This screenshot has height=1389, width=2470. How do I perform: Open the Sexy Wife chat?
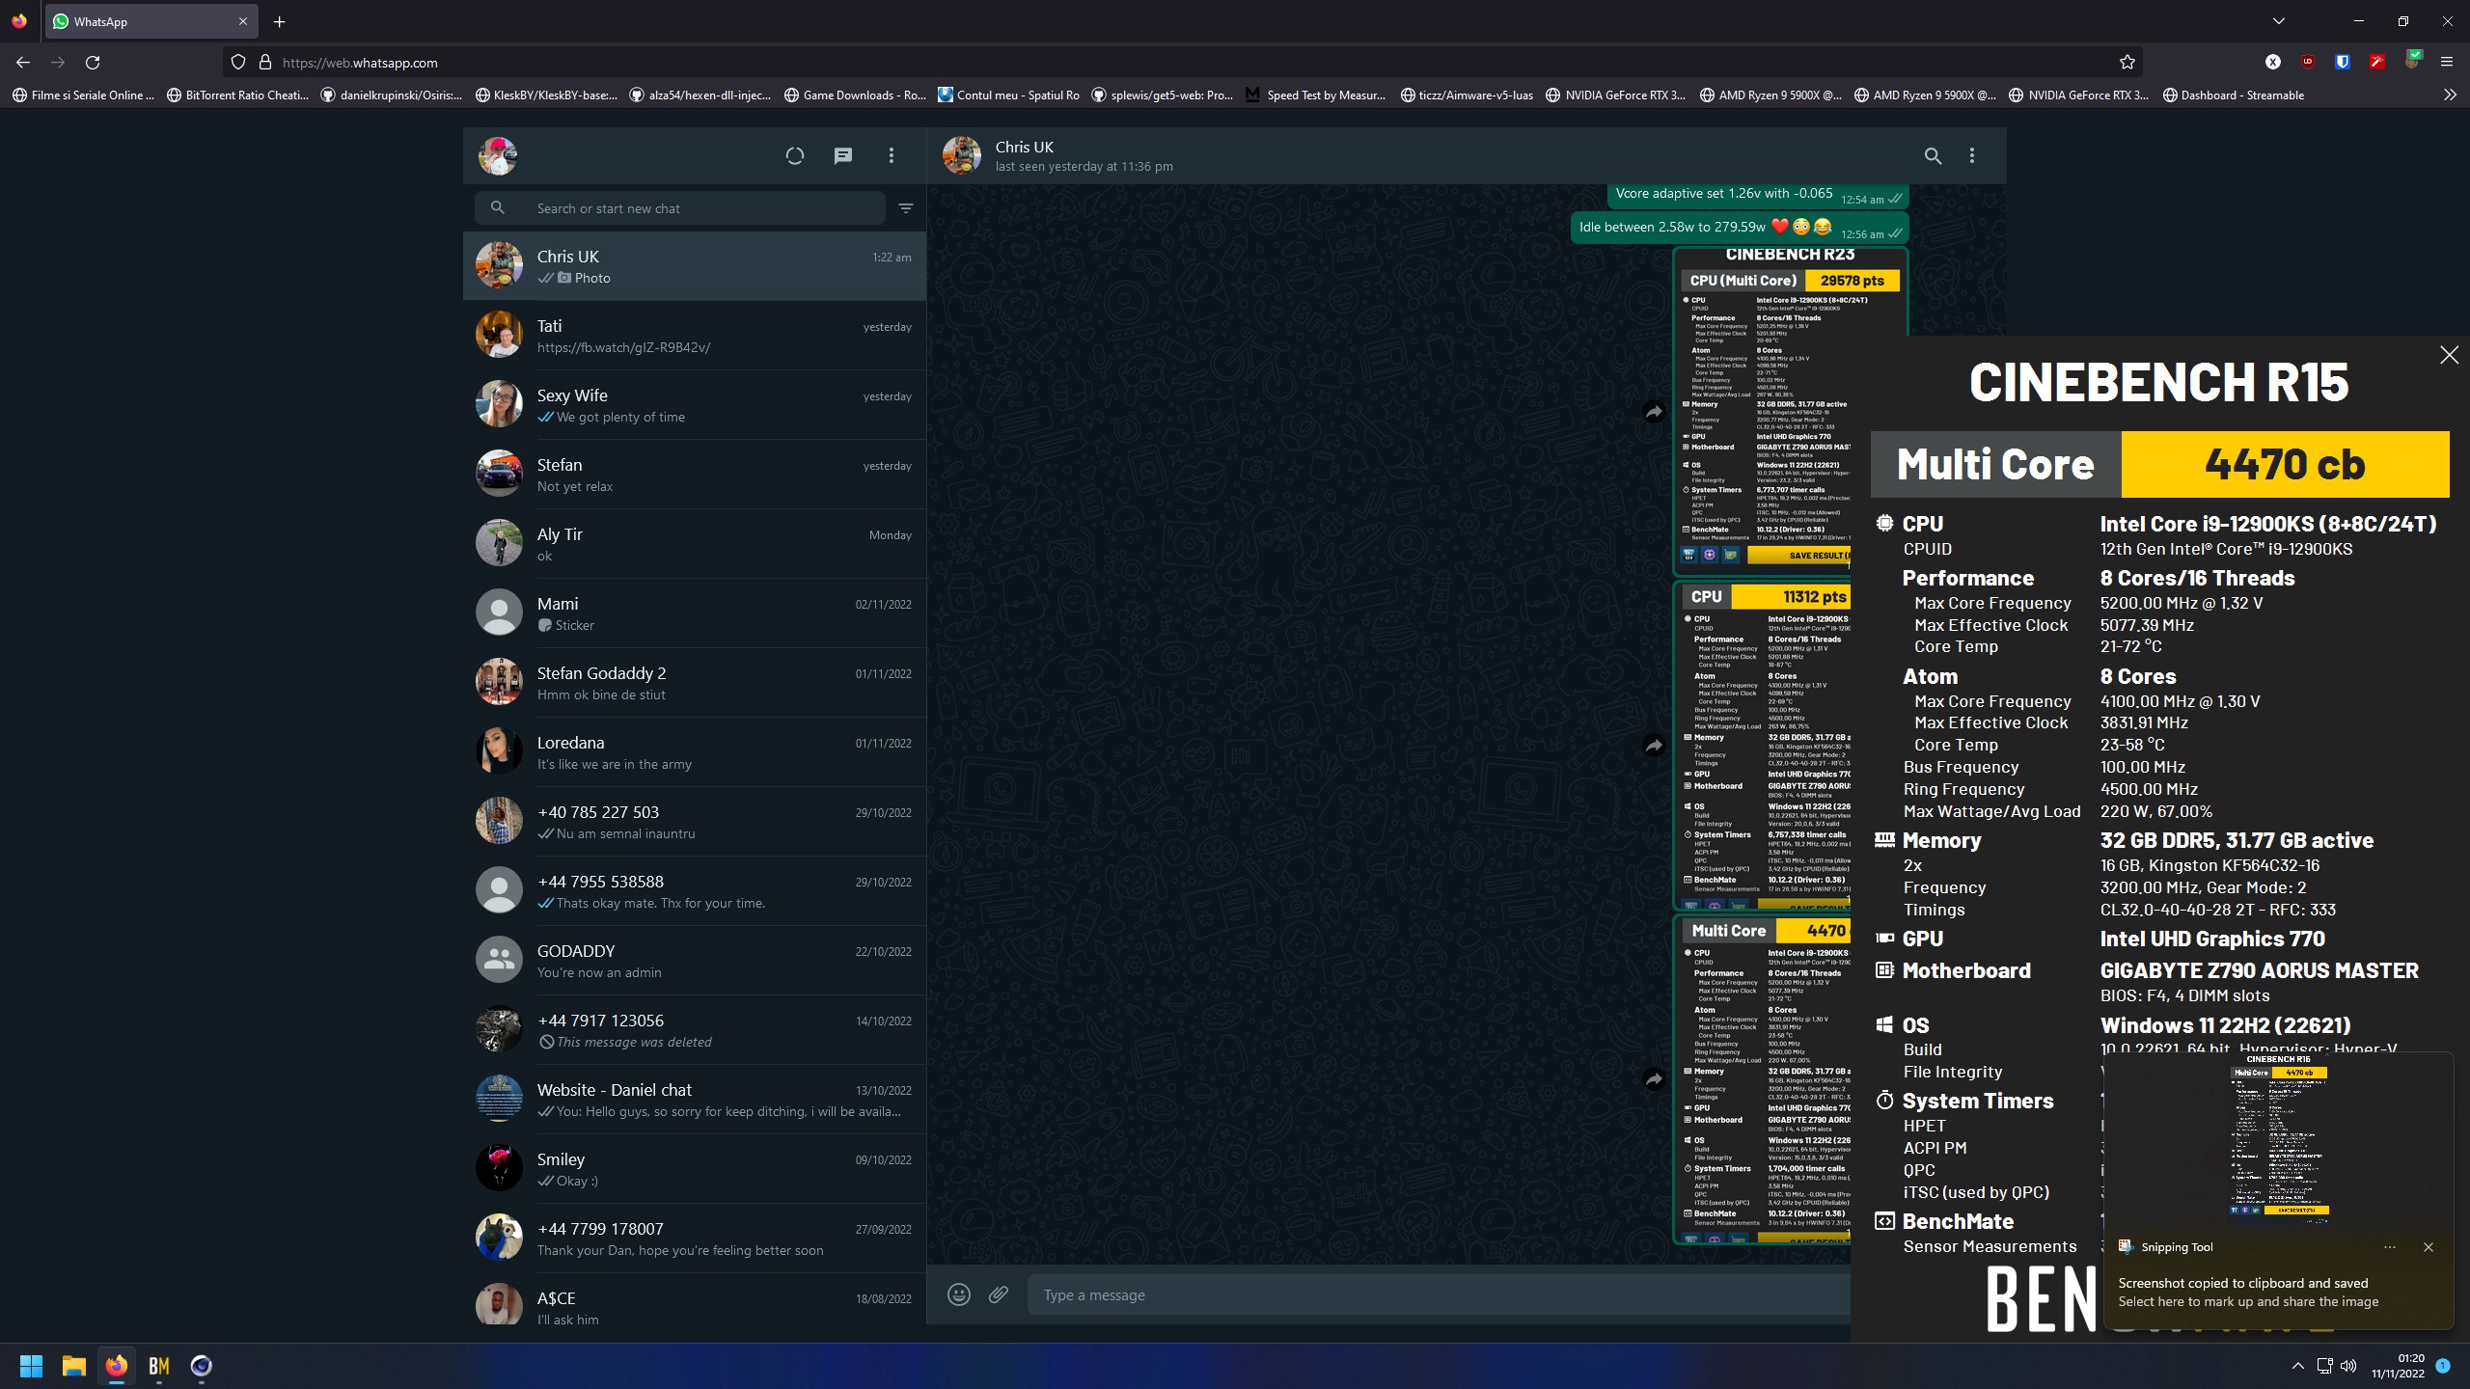click(x=695, y=405)
